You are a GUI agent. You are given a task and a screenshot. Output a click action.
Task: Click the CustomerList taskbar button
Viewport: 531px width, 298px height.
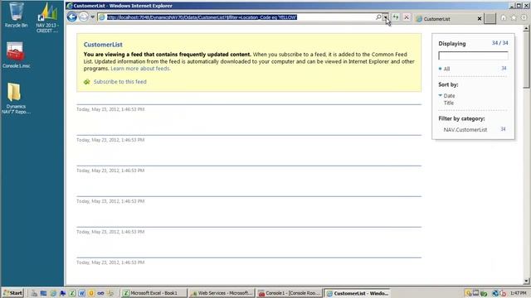pyautogui.click(x=357, y=293)
